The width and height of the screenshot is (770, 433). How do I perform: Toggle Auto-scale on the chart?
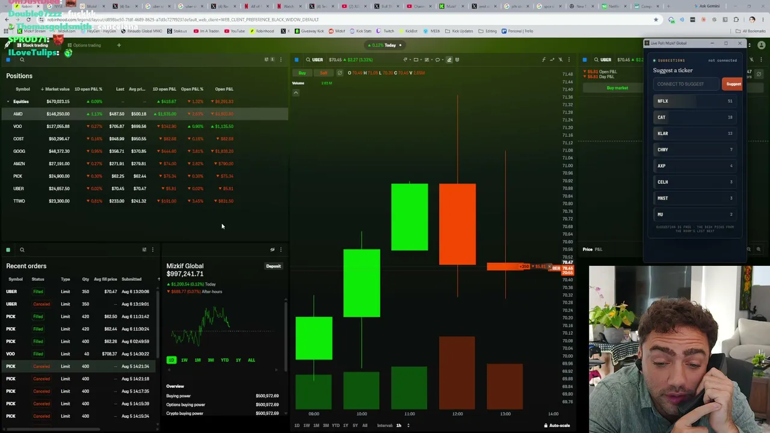point(557,426)
